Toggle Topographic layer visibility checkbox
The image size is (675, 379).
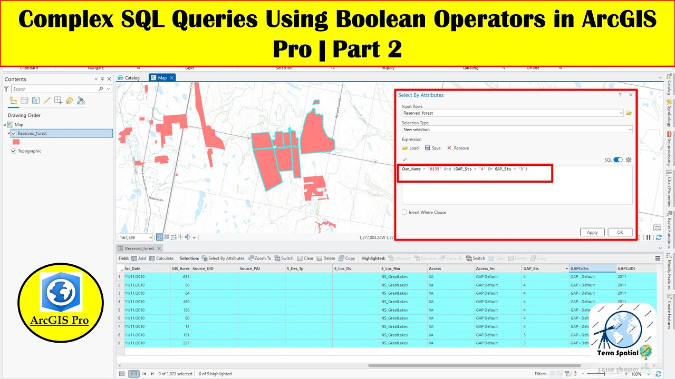click(x=14, y=151)
